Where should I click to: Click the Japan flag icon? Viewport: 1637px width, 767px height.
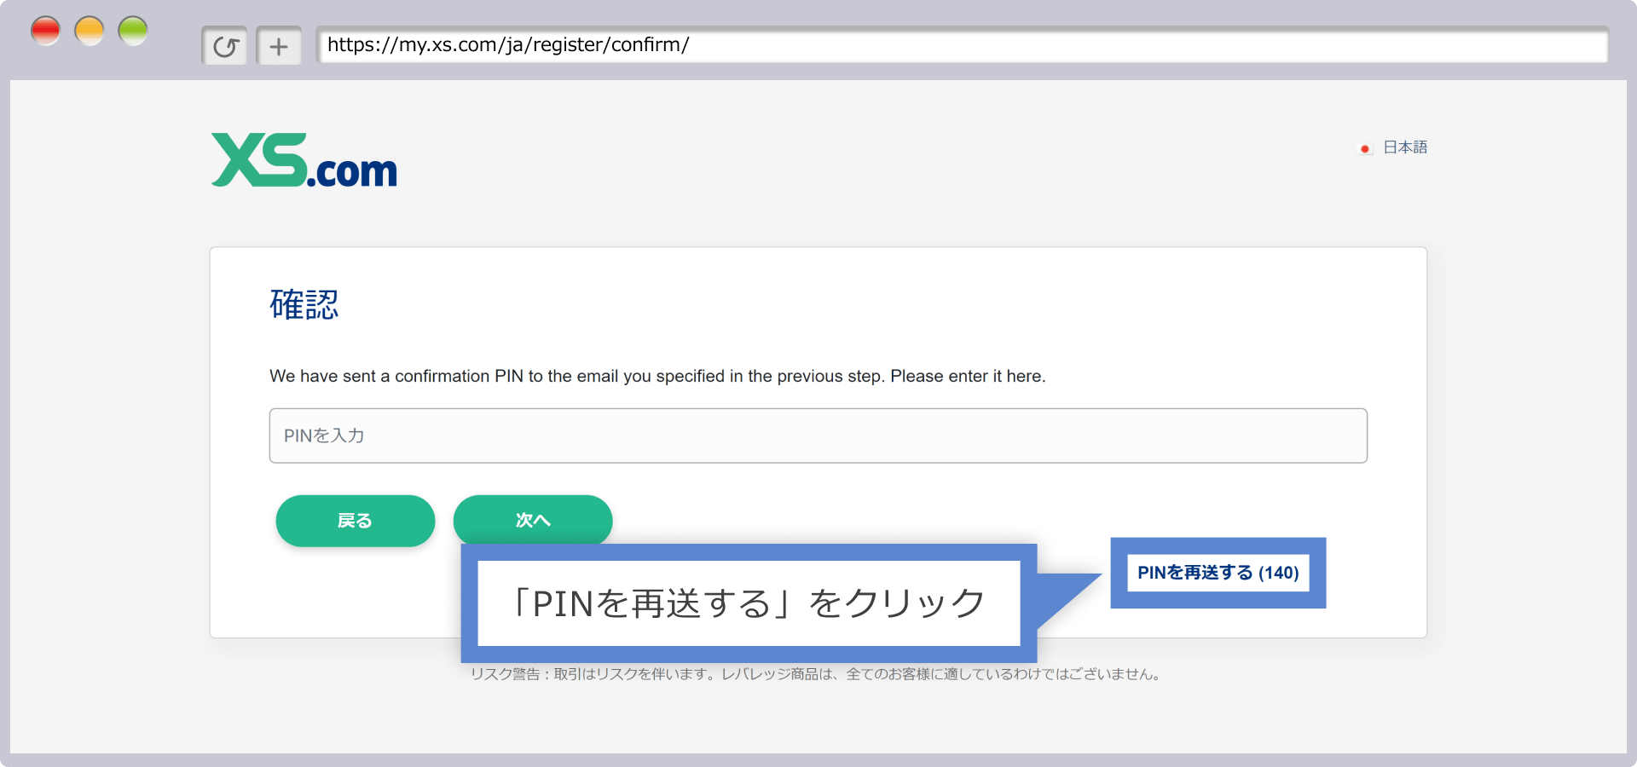click(x=1365, y=148)
